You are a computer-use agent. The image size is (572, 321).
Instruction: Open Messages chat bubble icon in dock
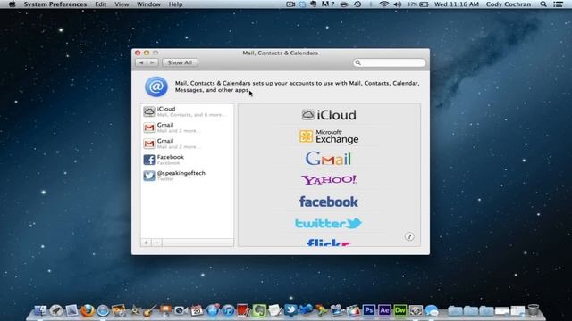432,310
